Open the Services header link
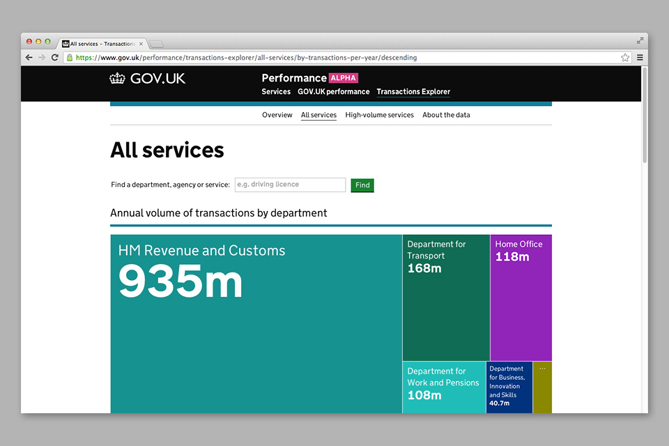Image resolution: width=669 pixels, height=446 pixels. (x=276, y=92)
